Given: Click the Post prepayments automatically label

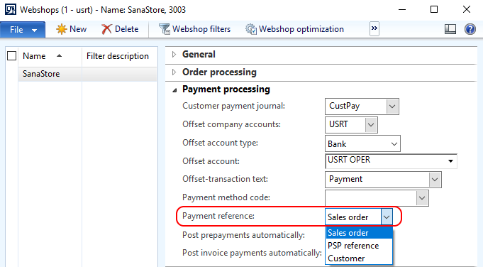Looking at the screenshot, I should click(x=243, y=235).
